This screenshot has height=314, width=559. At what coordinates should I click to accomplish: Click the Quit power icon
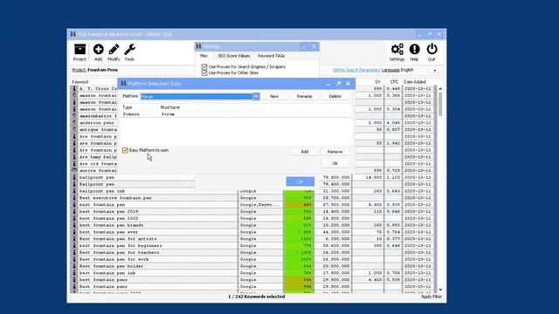(431, 52)
